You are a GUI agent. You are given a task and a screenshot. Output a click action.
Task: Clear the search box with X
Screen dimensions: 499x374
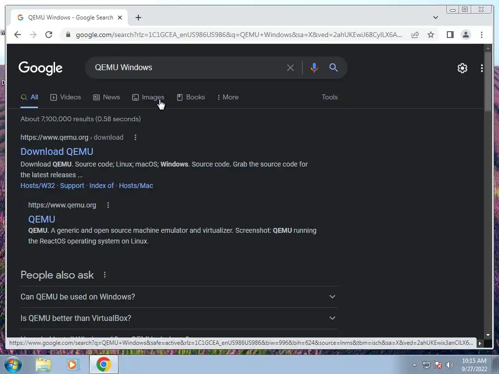(290, 68)
